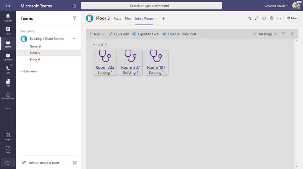Add a new tab with plus icon

pos(163,18)
